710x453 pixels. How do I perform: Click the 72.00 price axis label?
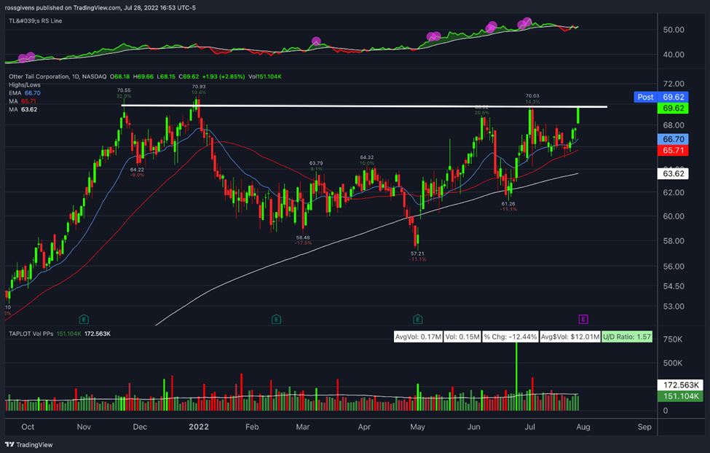coord(674,84)
